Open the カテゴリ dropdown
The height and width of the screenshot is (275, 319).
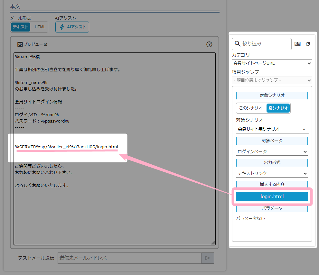tap(272, 63)
